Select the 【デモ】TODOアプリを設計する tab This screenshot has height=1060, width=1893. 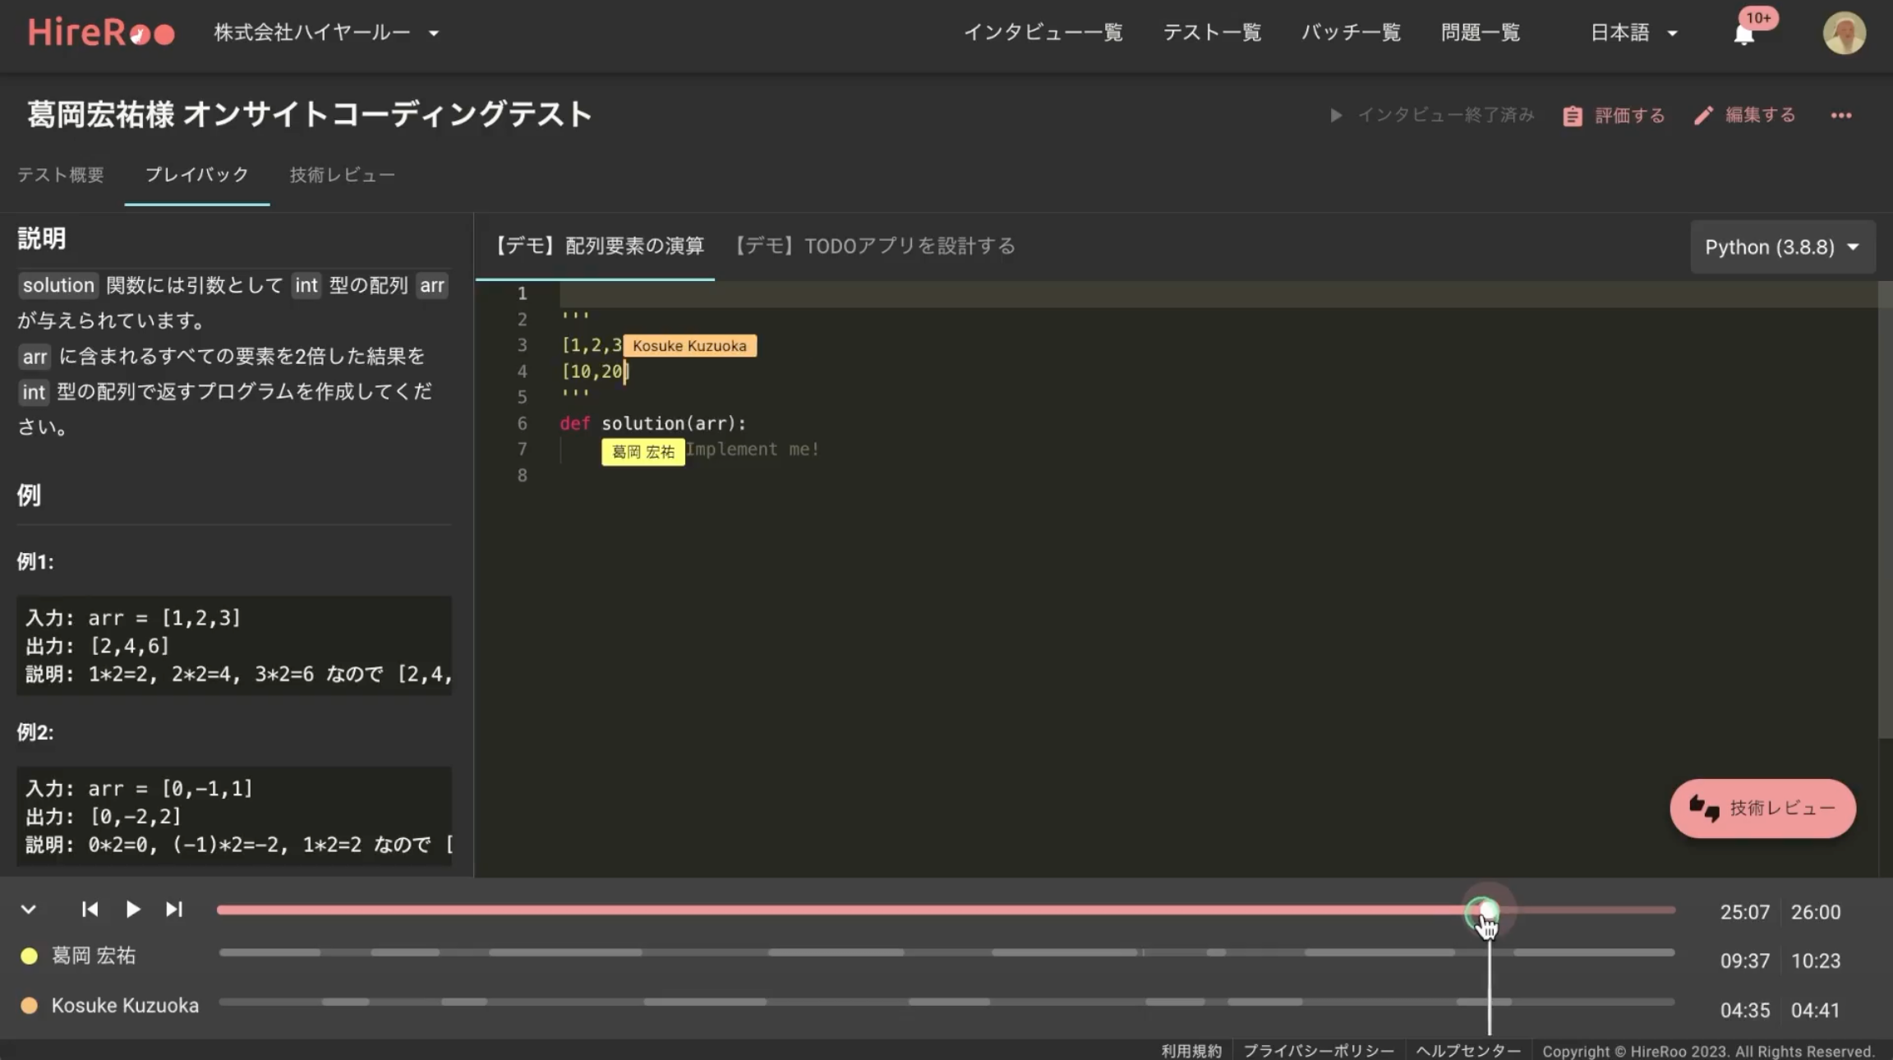pyautogui.click(x=875, y=247)
